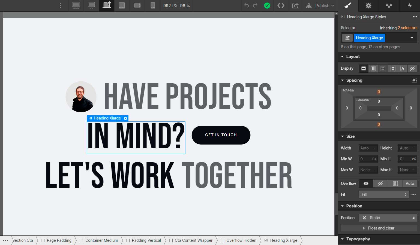Click the Float and clear button
The height and width of the screenshot is (245, 420).
[379, 228]
